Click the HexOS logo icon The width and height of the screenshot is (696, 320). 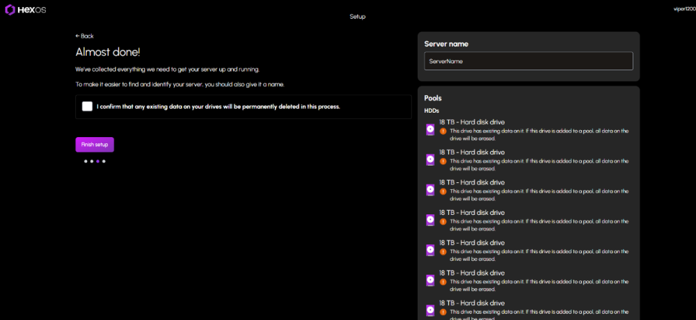(10, 10)
